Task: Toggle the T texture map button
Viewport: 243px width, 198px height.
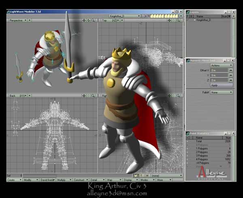Action: click(x=141, y=176)
